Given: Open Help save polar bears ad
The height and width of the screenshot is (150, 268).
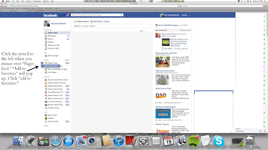Looking at the screenshot, I should pyautogui.click(x=165, y=71).
